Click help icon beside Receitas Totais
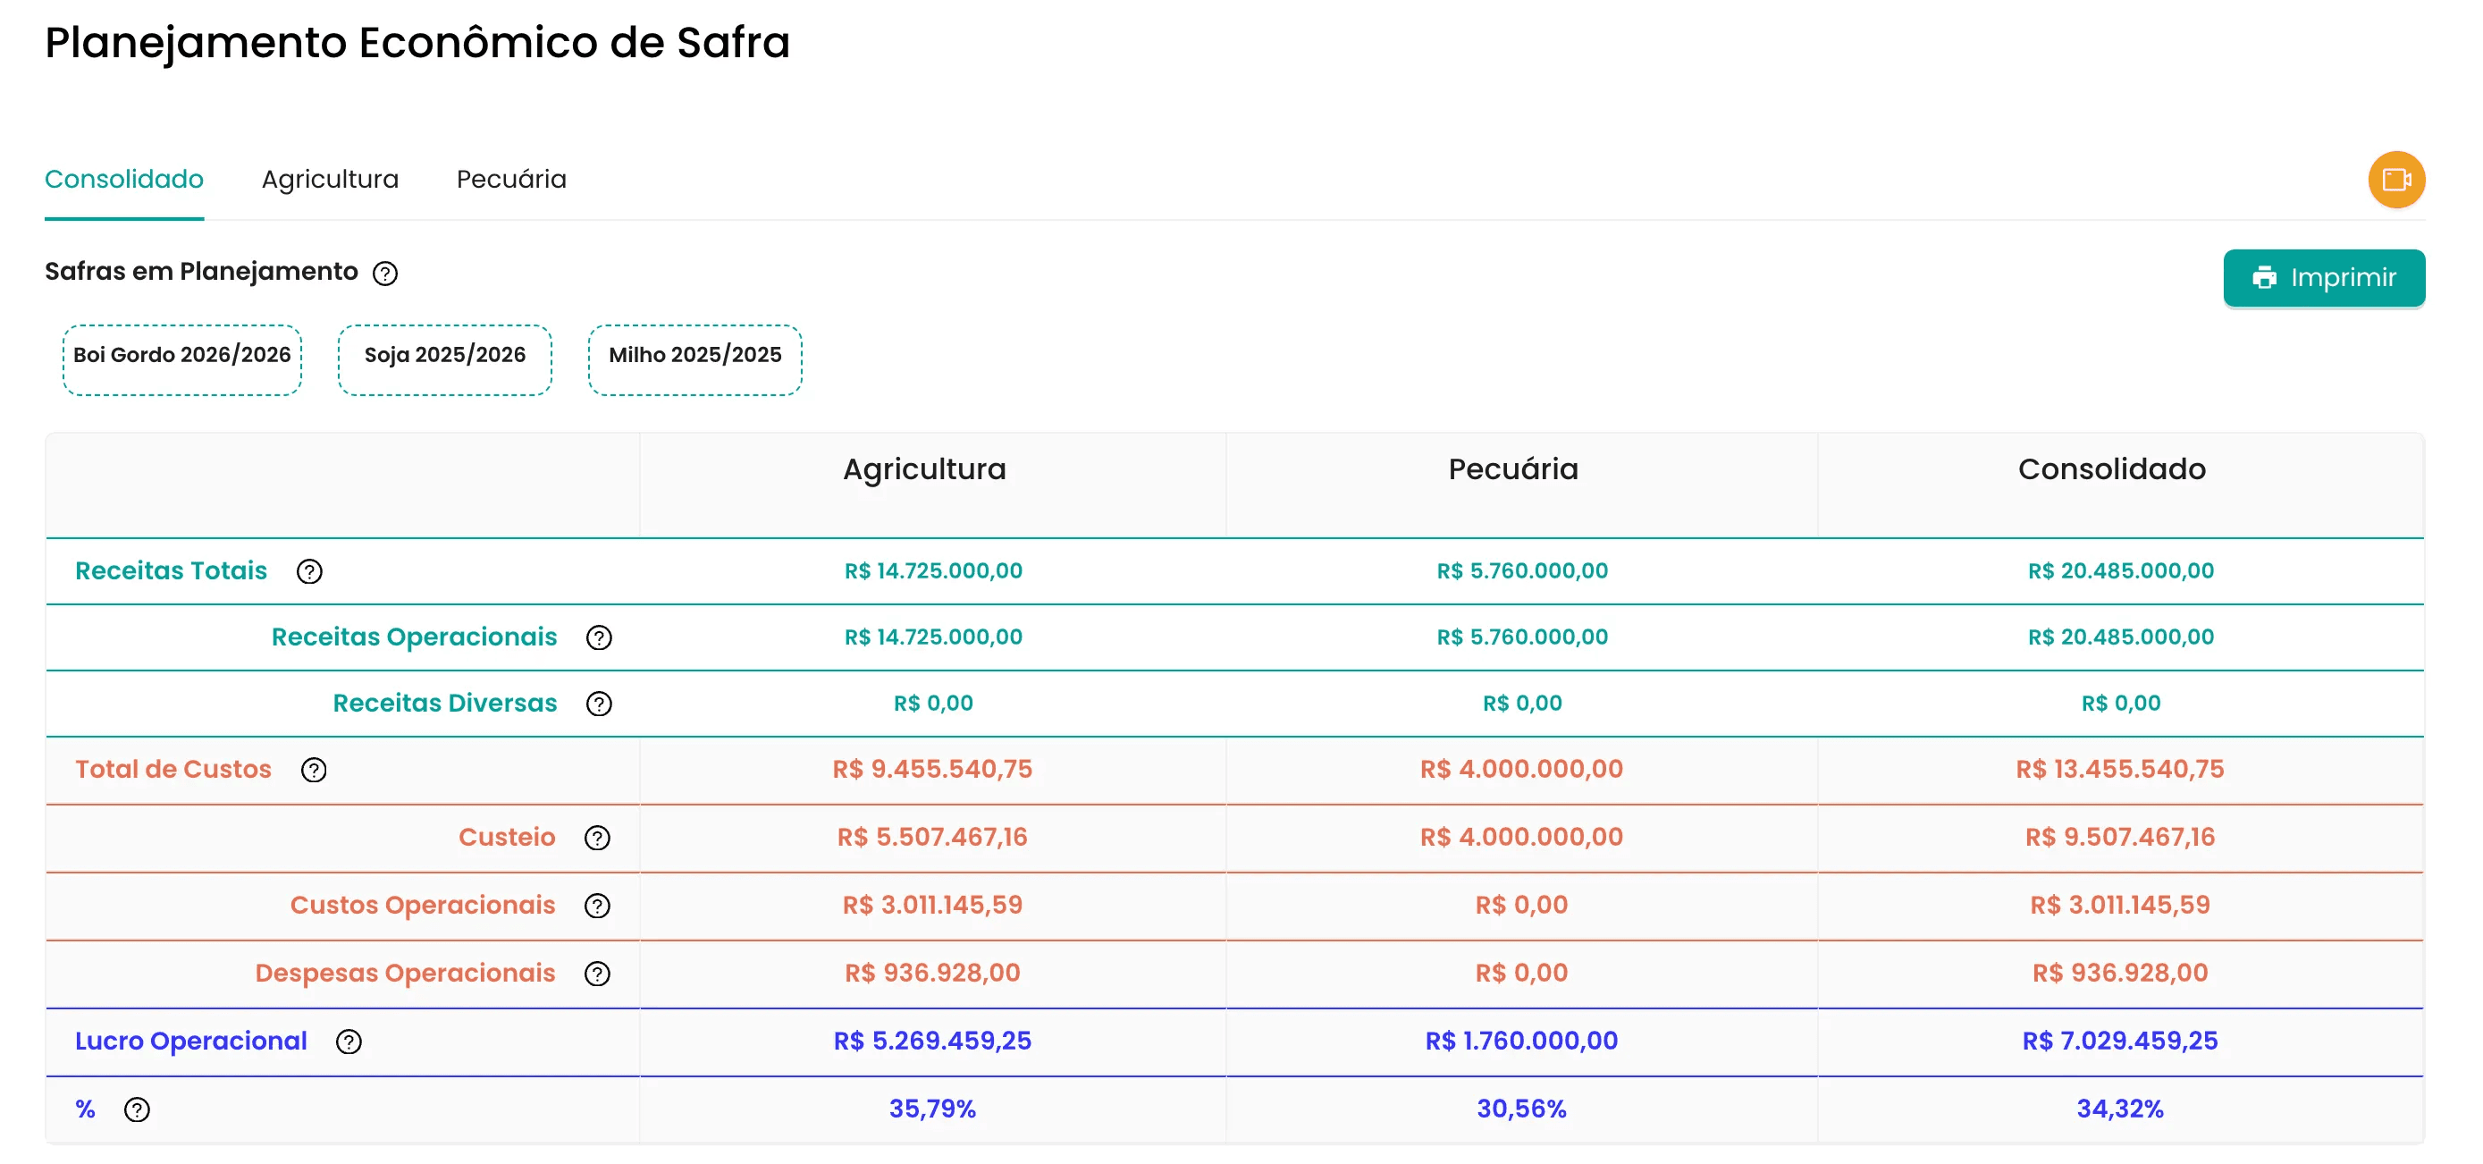This screenshot has height=1164, width=2483. pos(309,572)
